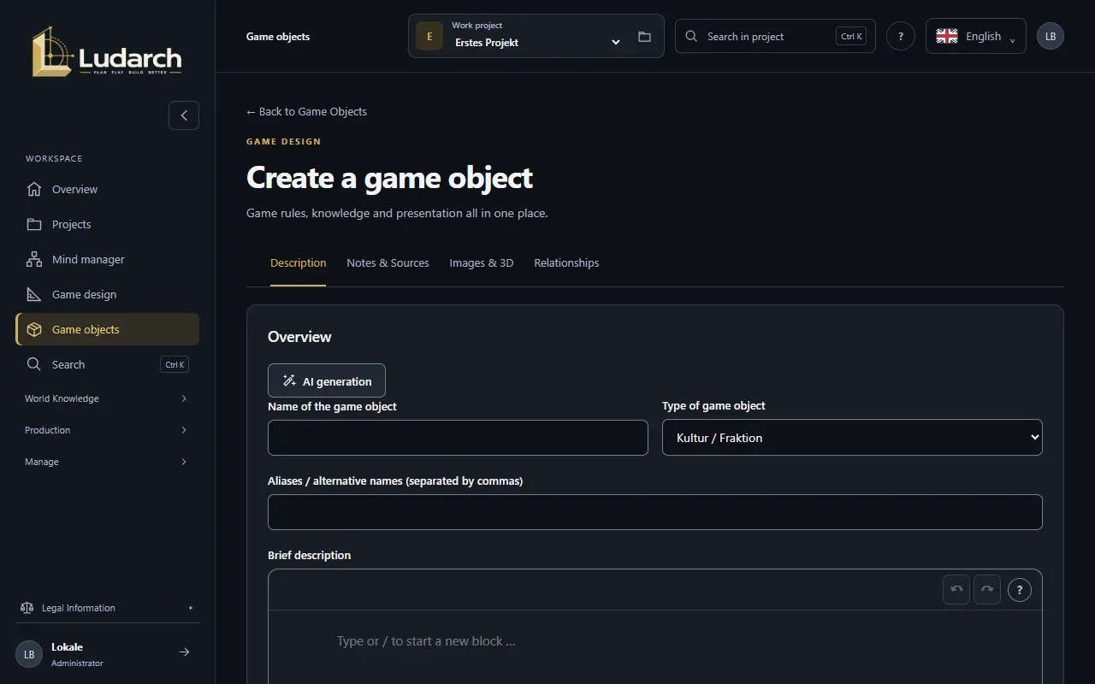Select Game objects in the sidebar
Screen dimensions: 1095x684
(x=107, y=329)
